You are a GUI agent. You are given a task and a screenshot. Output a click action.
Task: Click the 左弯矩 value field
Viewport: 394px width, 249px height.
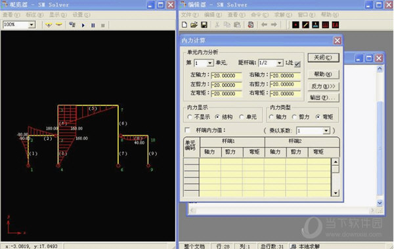coord(227,94)
